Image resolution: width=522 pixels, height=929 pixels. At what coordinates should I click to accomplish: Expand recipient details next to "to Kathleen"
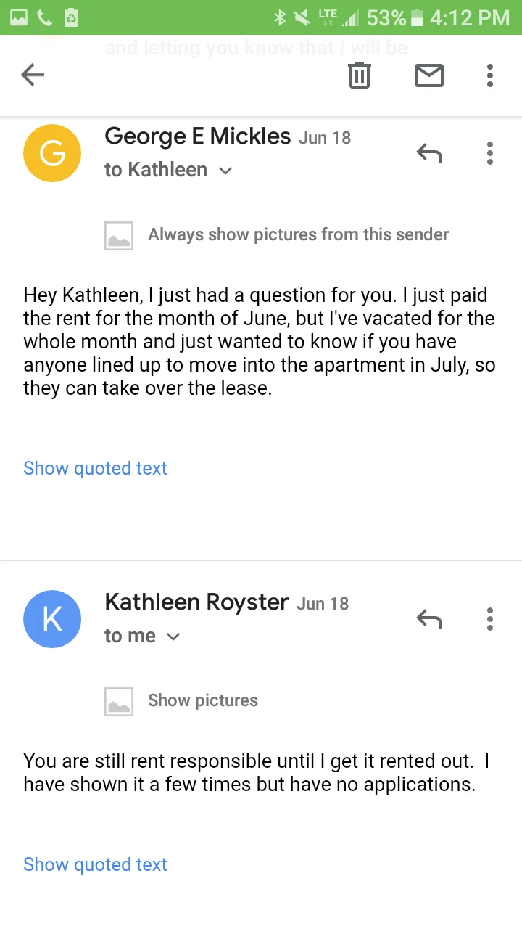tap(225, 171)
